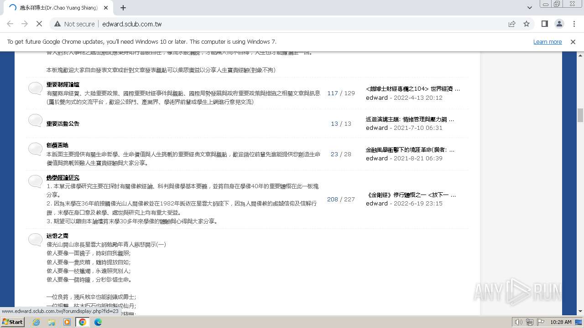Image resolution: width=584 pixels, height=328 pixels.
Task: Click the address bar URL edward.sclub.com.tw
Action: pos(132,24)
